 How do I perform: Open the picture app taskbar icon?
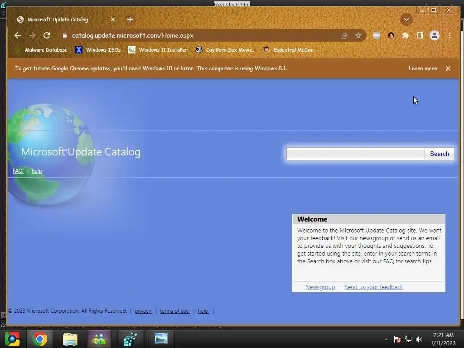coord(161,339)
